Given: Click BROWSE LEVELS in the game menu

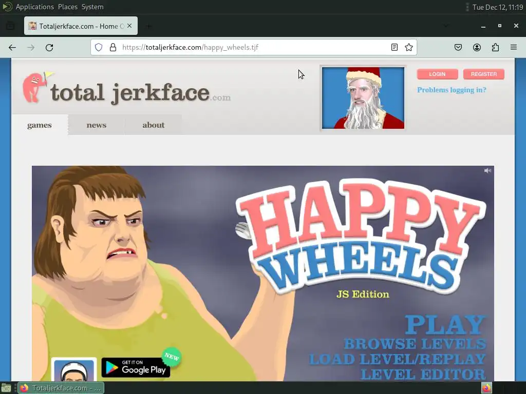Looking at the screenshot, I should [415, 344].
